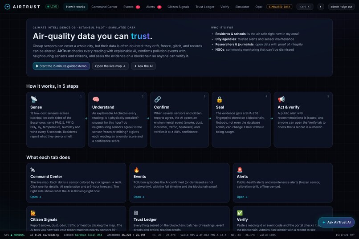Click the AirTrust logo icon
This screenshot has width=359, height=239.
pos(7,7)
